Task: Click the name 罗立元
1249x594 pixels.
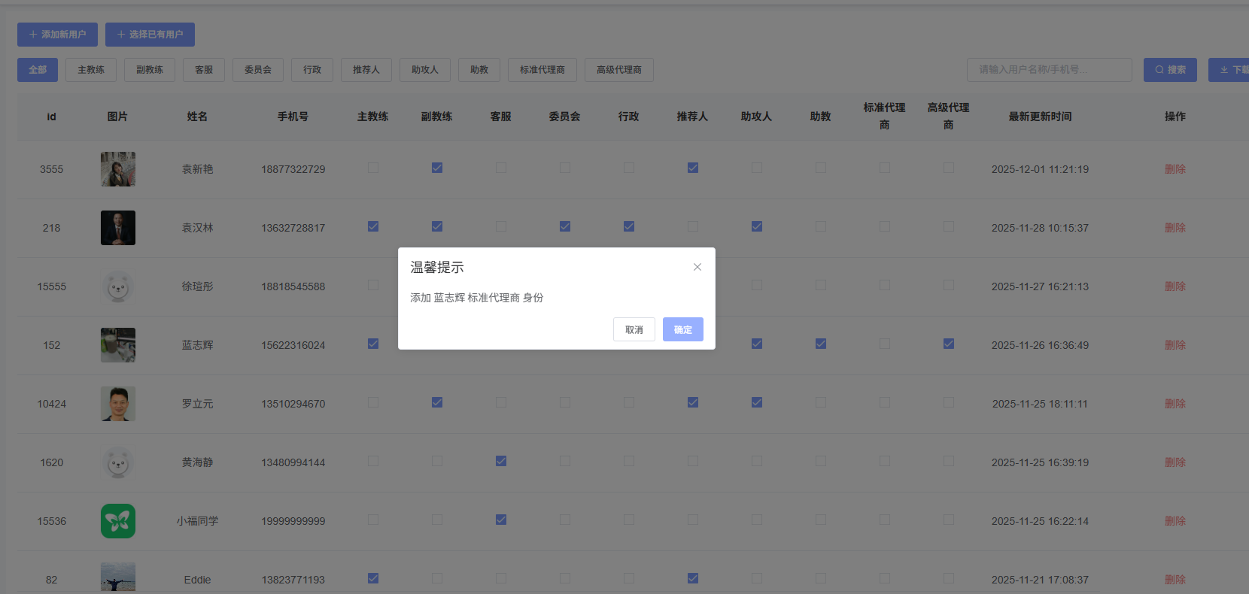Action: [x=197, y=404]
